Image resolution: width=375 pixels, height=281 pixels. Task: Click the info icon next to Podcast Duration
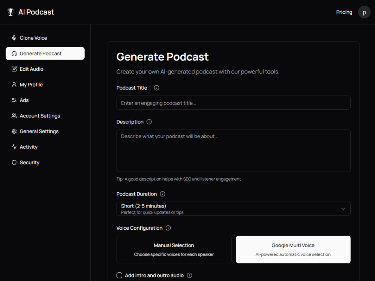pos(162,194)
